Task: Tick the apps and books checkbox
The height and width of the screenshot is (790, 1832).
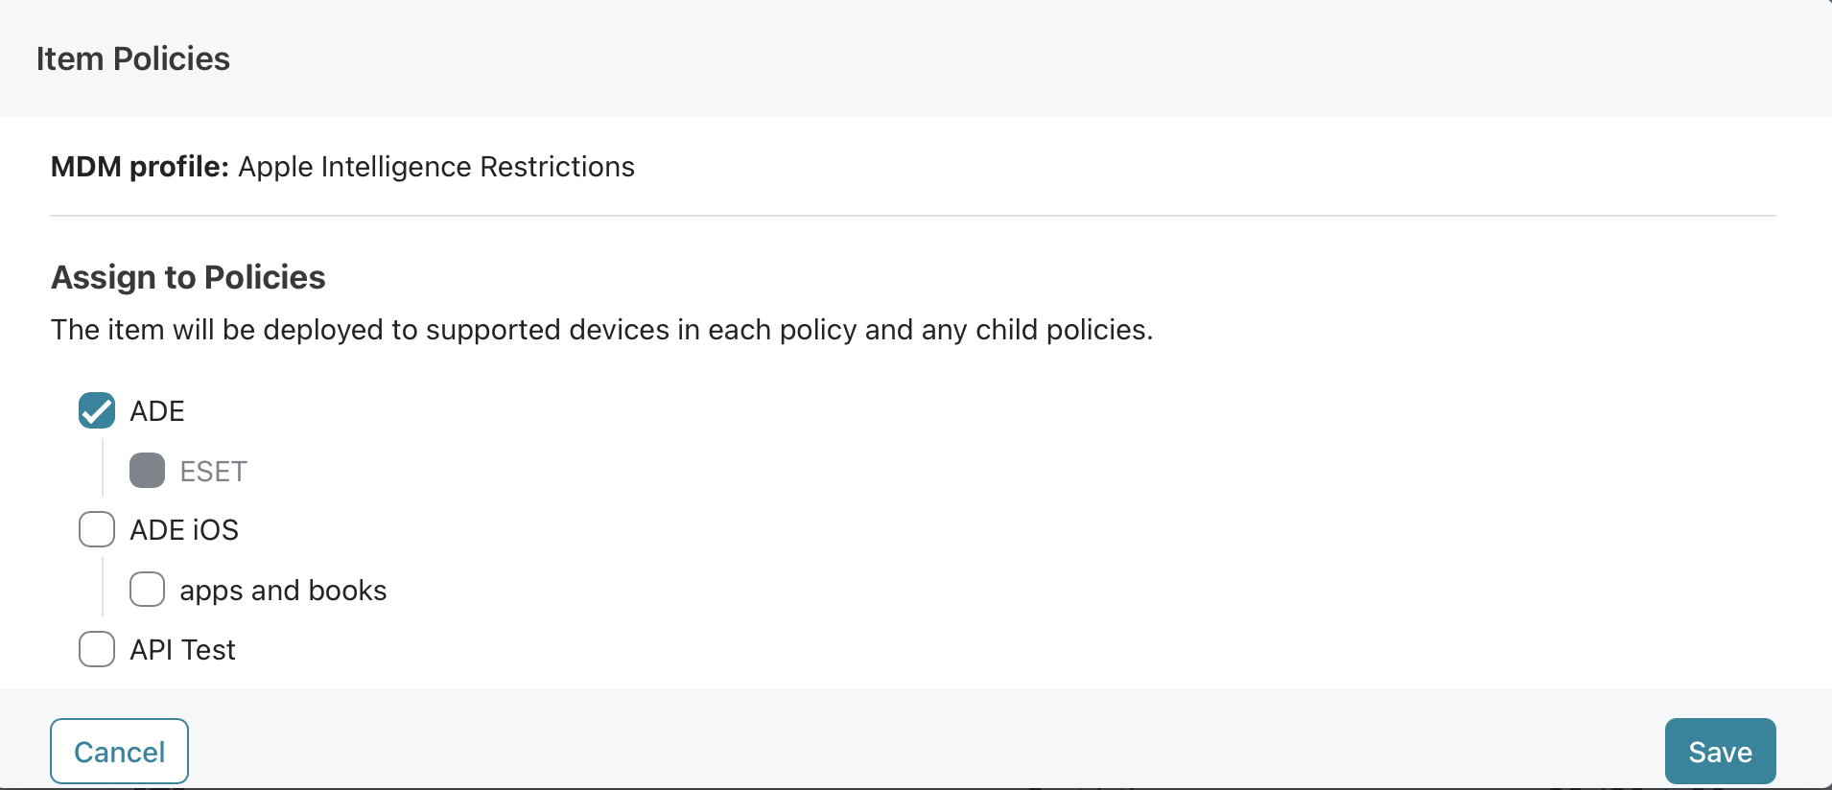Action: 147,590
